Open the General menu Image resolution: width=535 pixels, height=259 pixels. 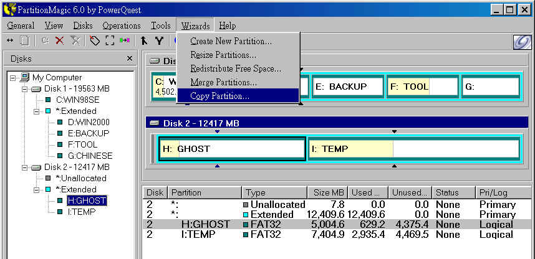[21, 26]
